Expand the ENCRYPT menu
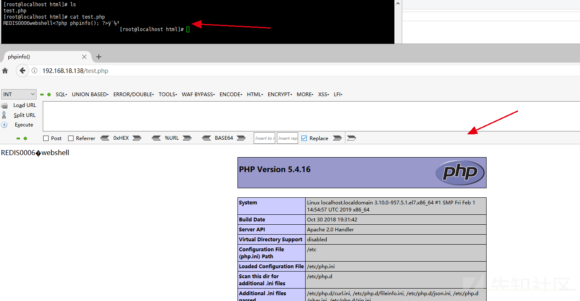 [280, 95]
